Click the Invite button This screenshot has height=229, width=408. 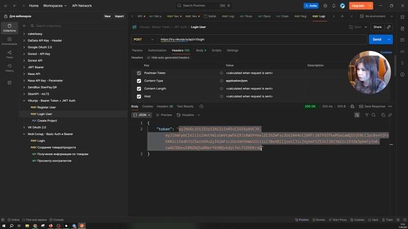pyautogui.click(x=311, y=6)
